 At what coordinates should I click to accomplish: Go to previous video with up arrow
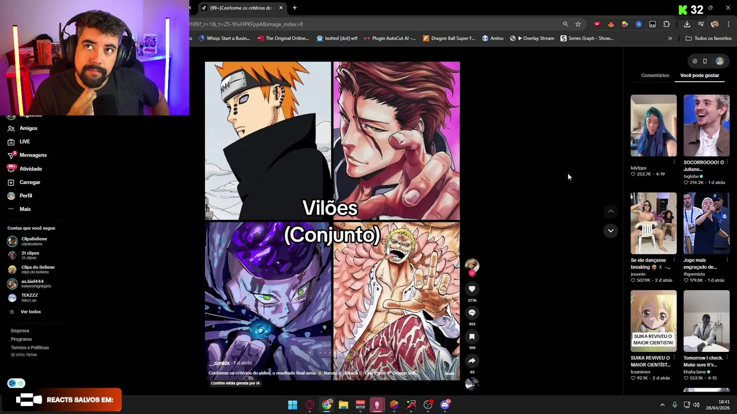[x=610, y=211]
